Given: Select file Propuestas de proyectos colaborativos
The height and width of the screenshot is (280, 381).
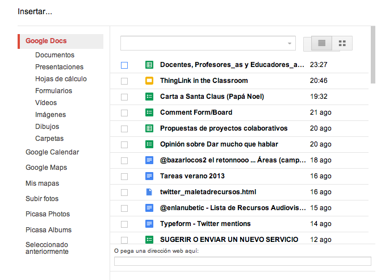Looking at the screenshot, I should click(224, 128).
